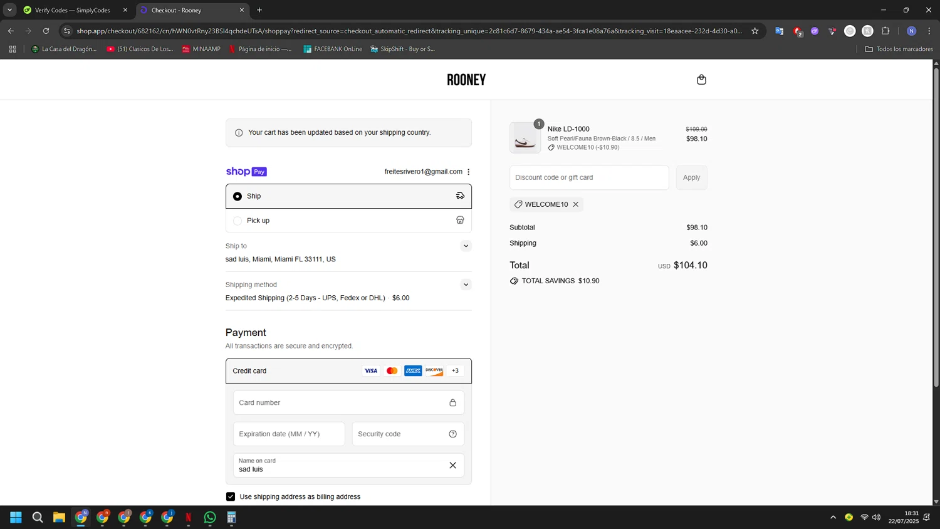Toggle Use shipping address as billing address

(231, 496)
